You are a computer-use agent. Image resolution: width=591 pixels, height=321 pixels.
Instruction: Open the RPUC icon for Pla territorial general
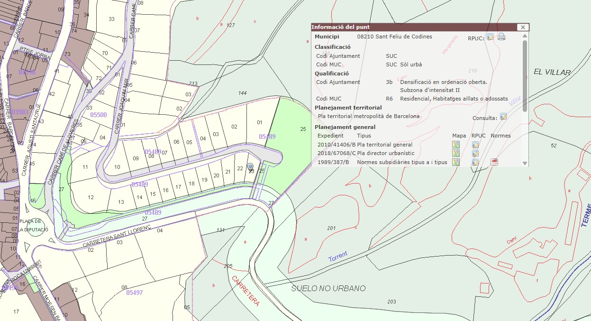[475, 145]
